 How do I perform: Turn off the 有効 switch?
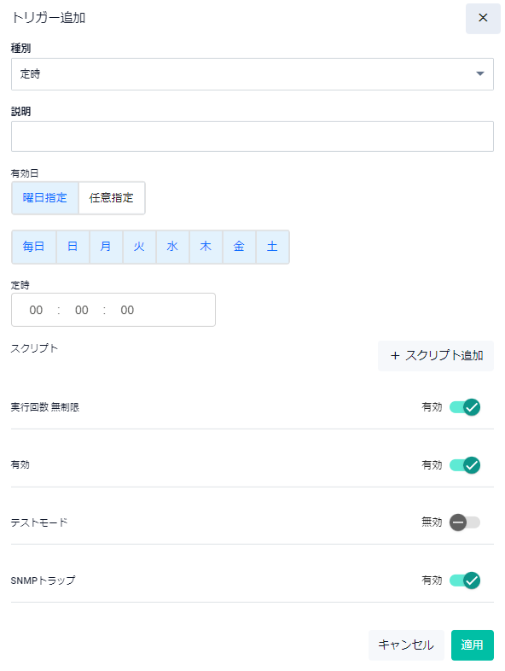465,464
